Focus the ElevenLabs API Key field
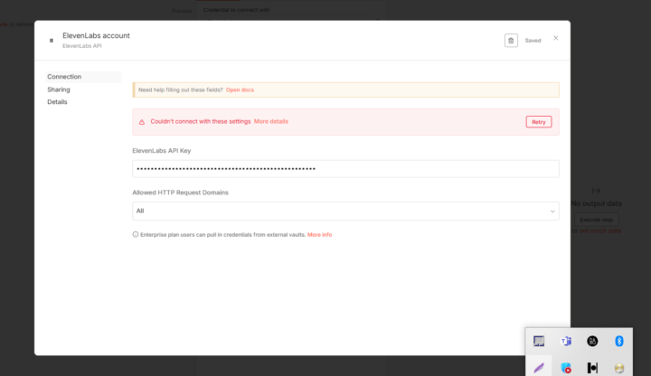The height and width of the screenshot is (376, 651). tap(345, 169)
